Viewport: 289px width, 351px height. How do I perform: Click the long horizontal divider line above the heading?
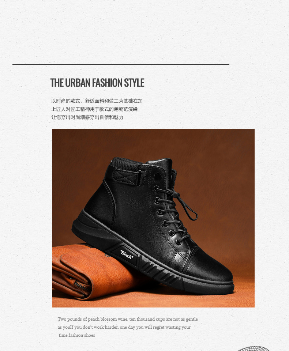click(121, 64)
